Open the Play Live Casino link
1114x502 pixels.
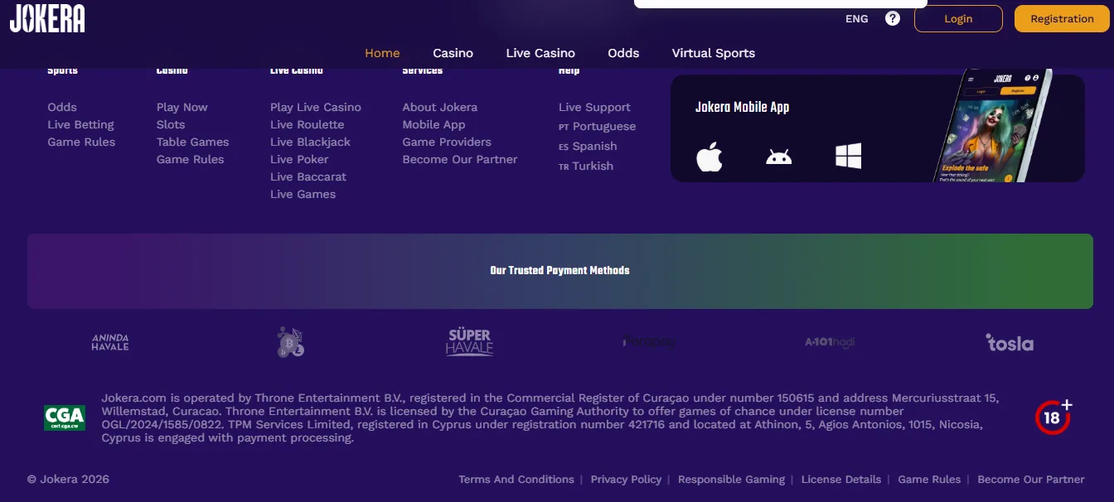(x=316, y=107)
